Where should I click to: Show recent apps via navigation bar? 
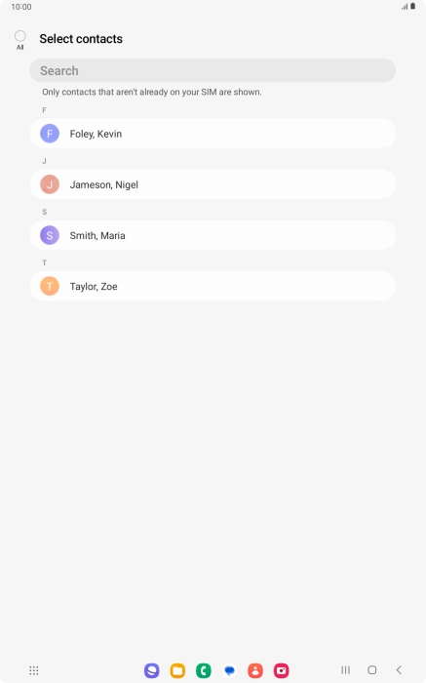click(x=345, y=670)
